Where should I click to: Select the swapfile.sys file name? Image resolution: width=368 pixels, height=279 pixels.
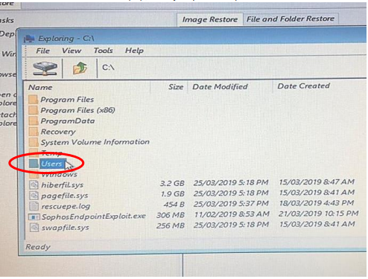tap(65, 228)
